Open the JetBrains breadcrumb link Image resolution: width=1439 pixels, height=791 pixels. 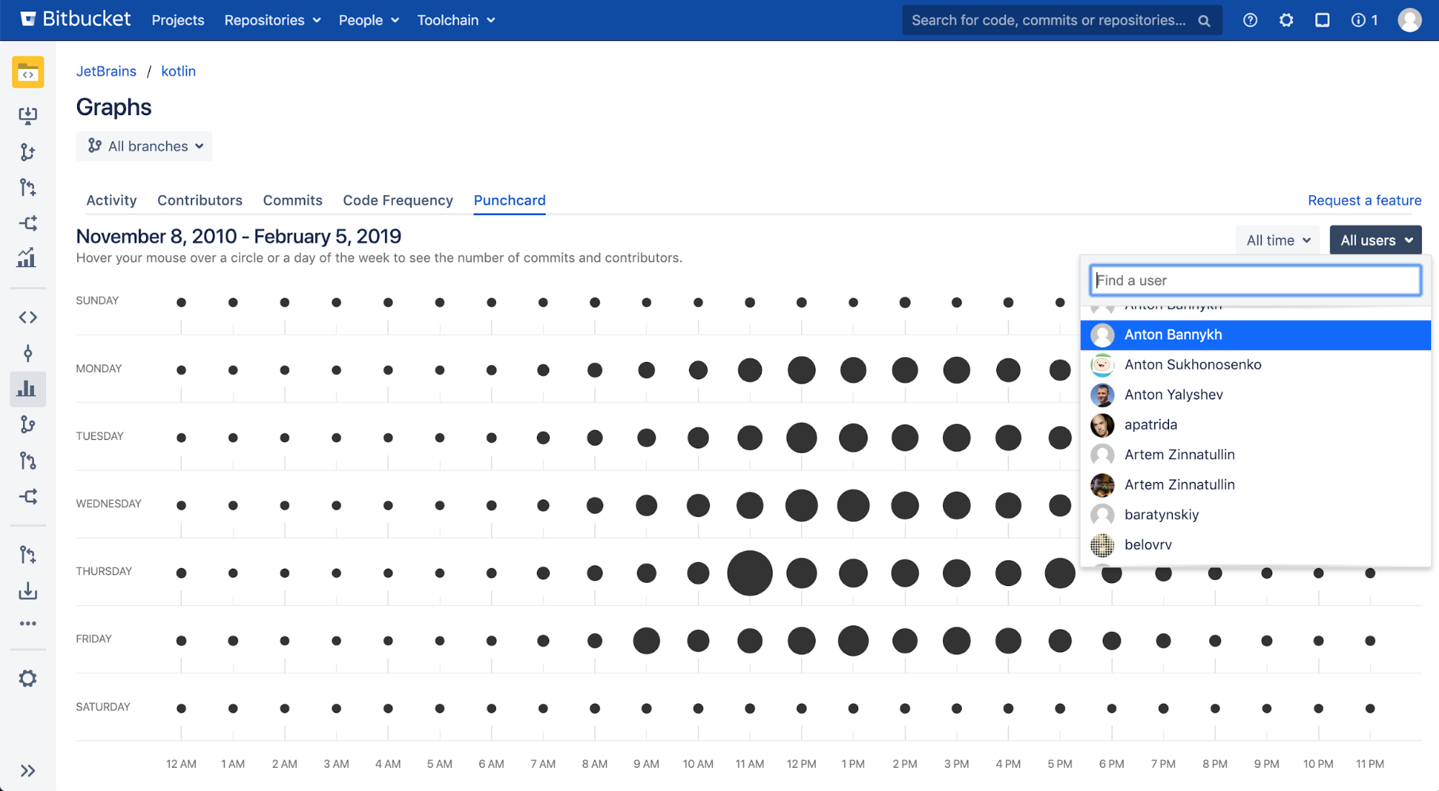106,71
